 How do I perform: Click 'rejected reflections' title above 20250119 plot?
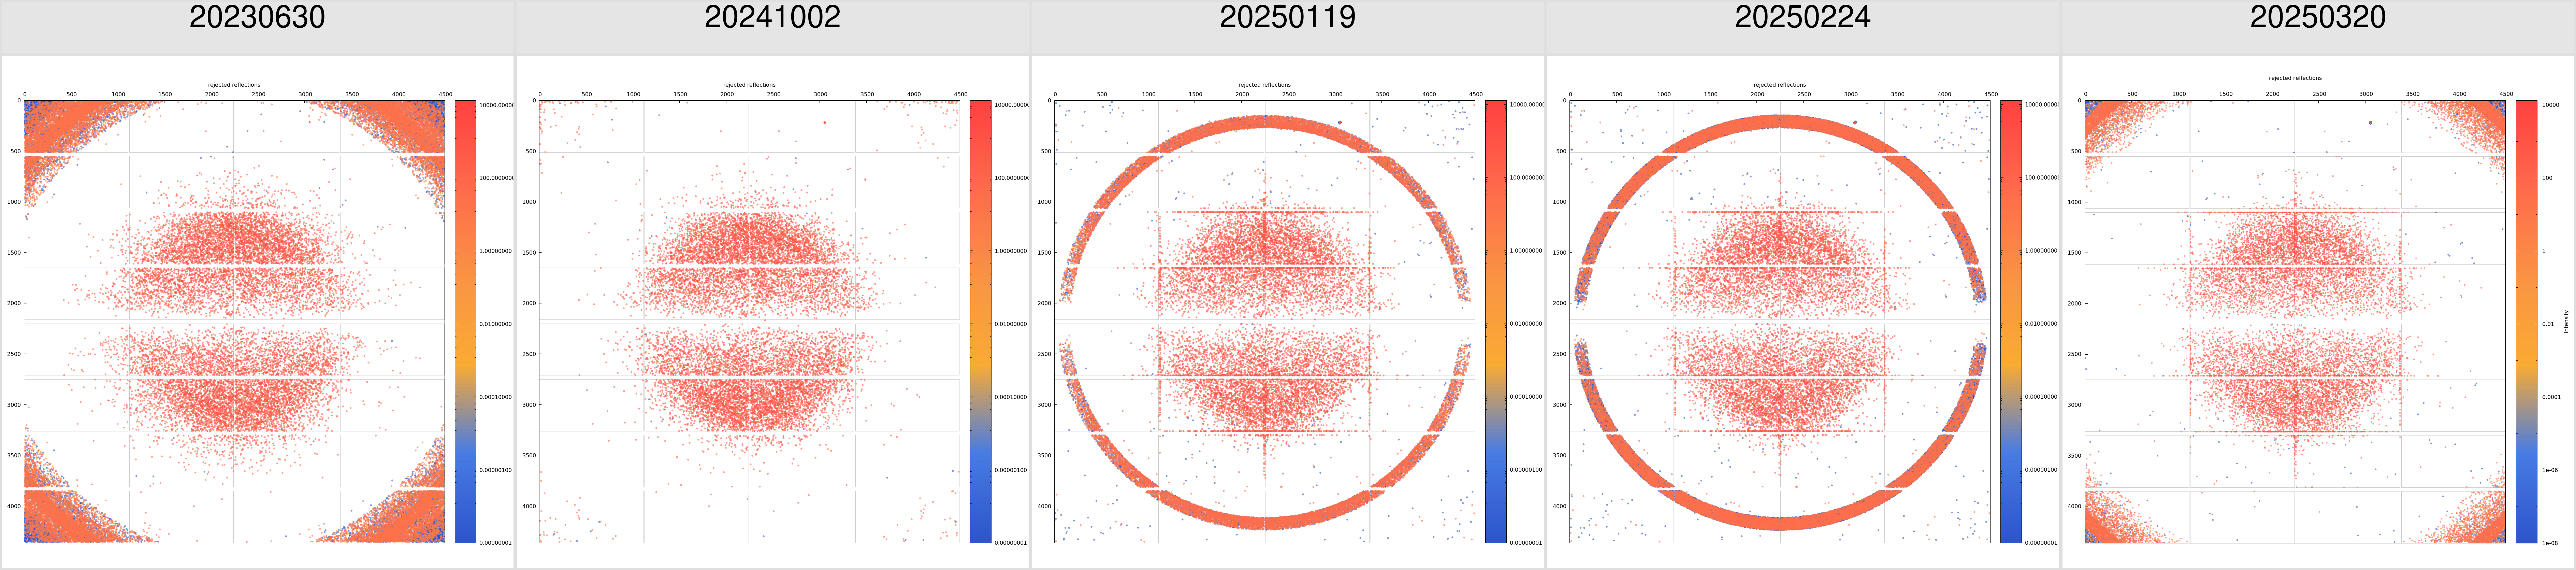click(x=1264, y=85)
